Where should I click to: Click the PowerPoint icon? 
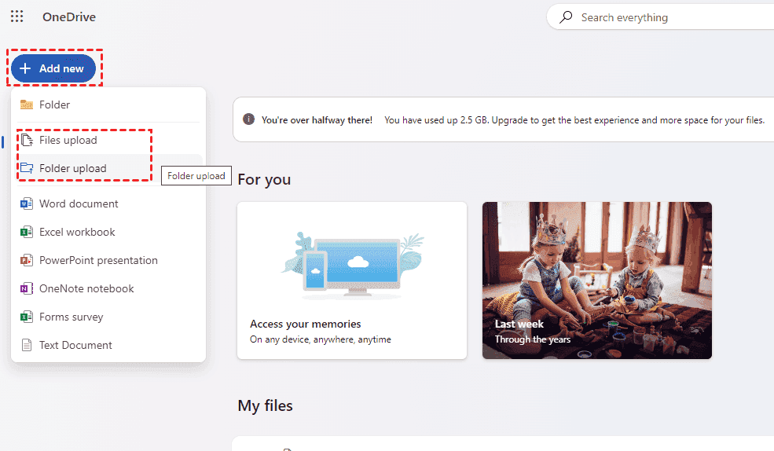pyautogui.click(x=27, y=260)
